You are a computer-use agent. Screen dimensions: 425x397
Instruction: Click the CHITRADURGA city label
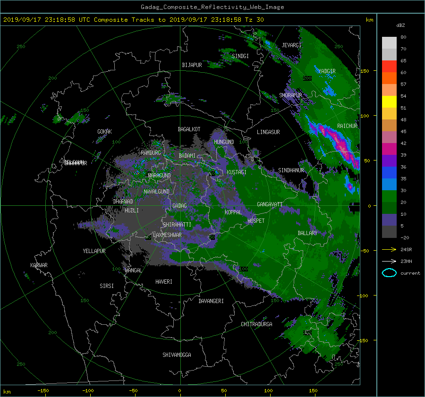coord(257,324)
